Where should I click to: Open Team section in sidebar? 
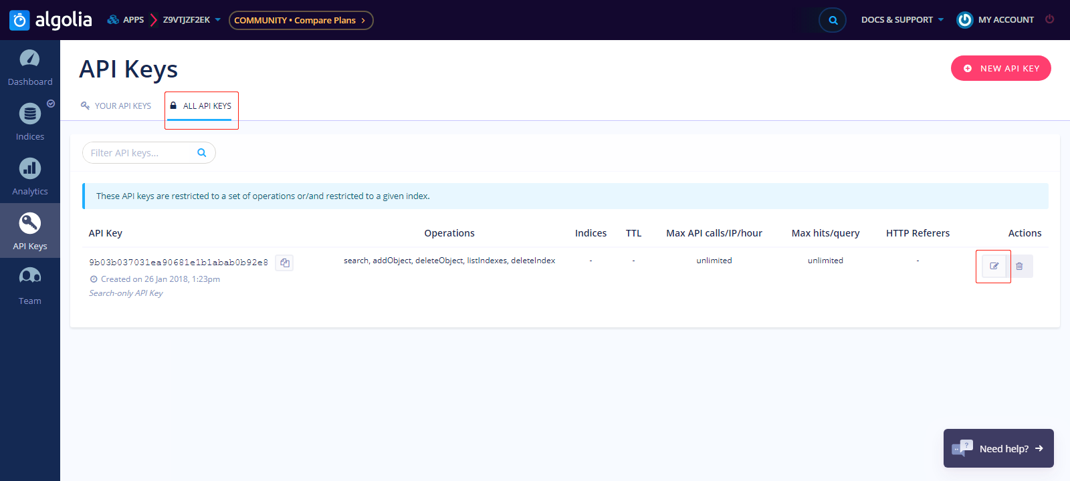pos(30,287)
